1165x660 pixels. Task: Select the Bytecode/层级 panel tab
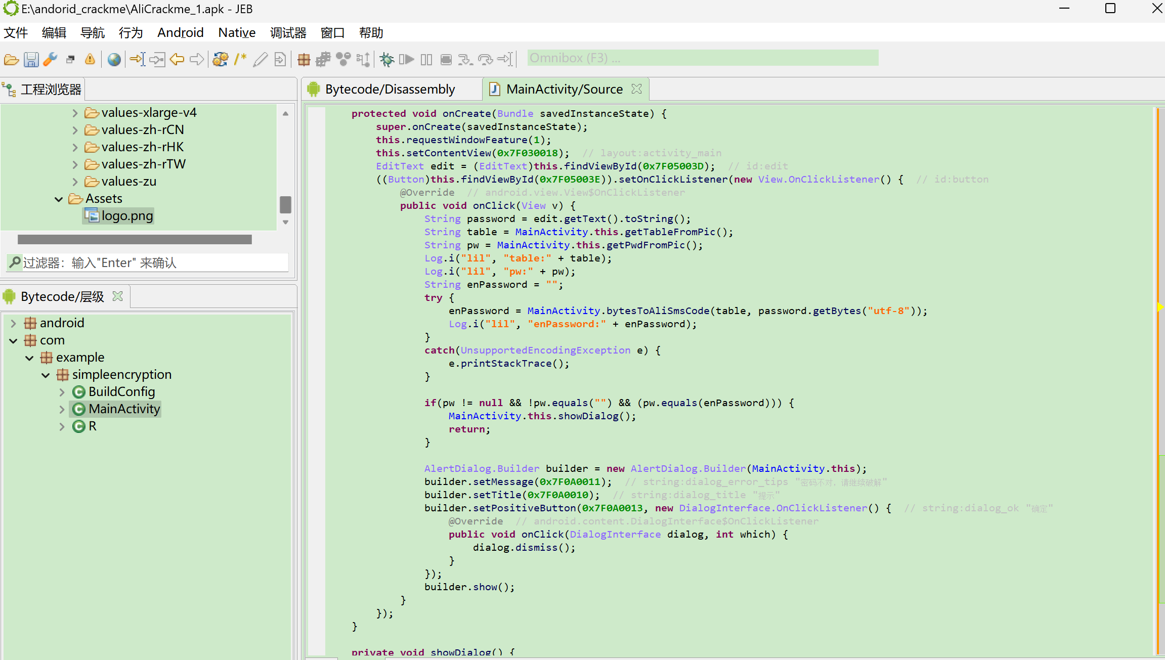click(x=62, y=297)
